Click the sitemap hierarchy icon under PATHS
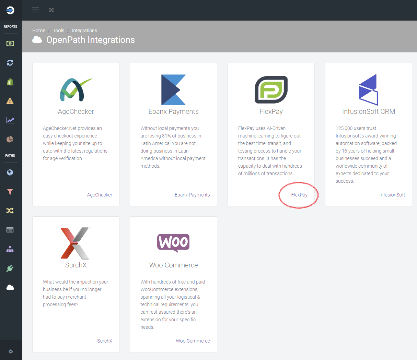417x360 pixels. [11, 249]
